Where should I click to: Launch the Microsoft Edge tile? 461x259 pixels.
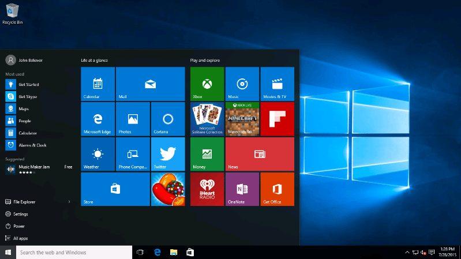pos(98,119)
